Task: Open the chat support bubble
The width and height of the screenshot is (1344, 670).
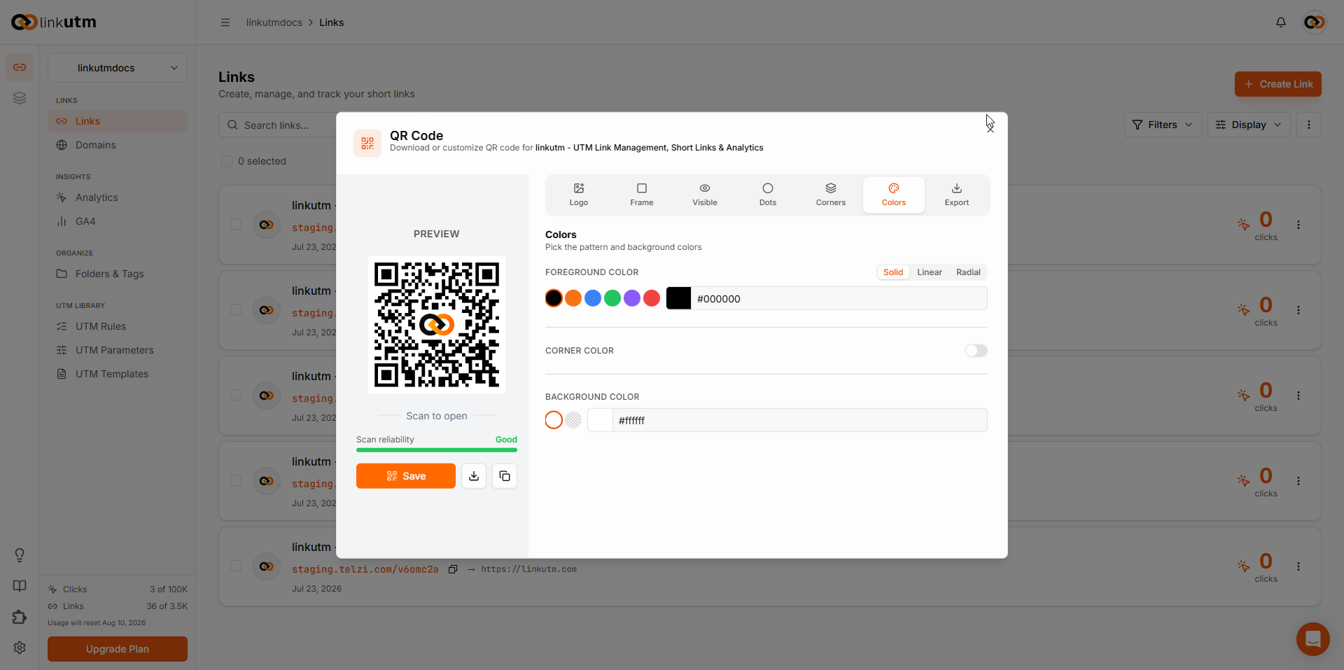Action: click(x=1312, y=638)
